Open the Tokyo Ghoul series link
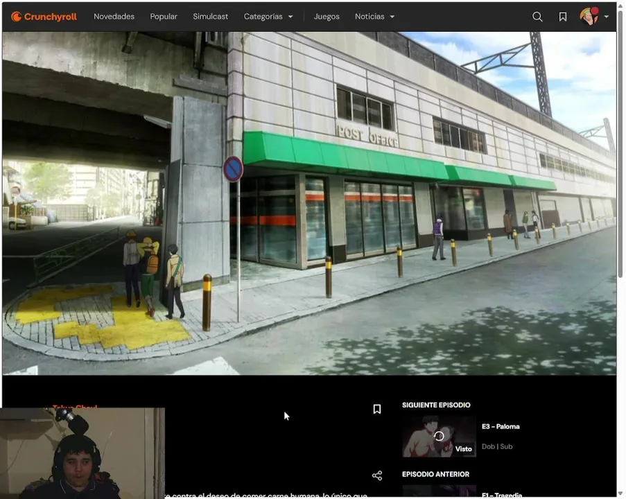Screen dimensions: 626x499 75,407
